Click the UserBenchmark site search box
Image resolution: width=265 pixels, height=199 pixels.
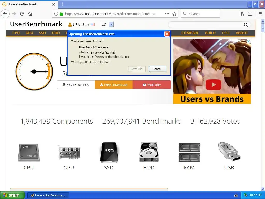pos(206,25)
